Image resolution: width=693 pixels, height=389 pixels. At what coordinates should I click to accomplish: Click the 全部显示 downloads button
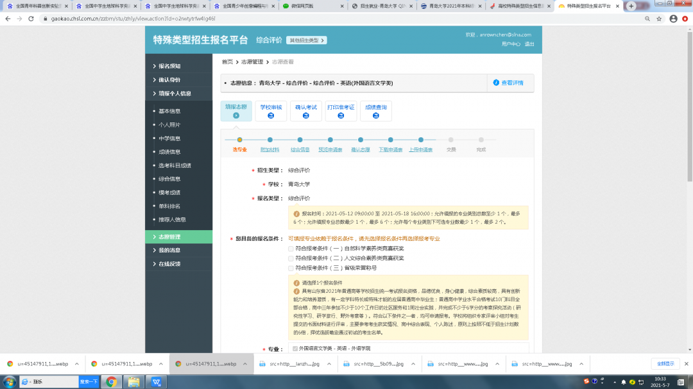tap(663, 363)
